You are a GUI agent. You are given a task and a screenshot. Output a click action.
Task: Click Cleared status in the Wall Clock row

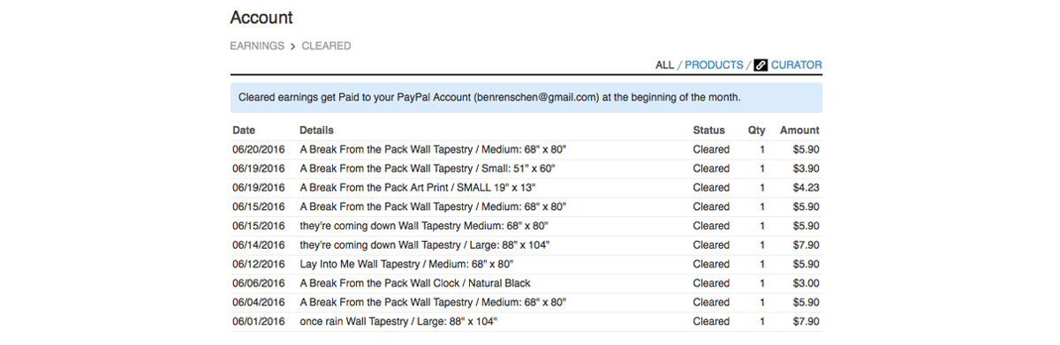click(711, 283)
